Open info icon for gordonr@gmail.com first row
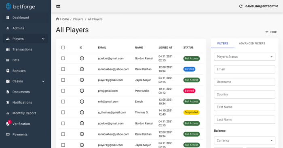 click(82, 58)
